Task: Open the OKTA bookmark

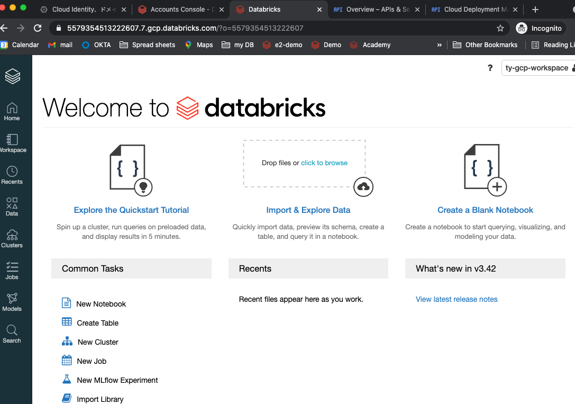Action: click(96, 45)
